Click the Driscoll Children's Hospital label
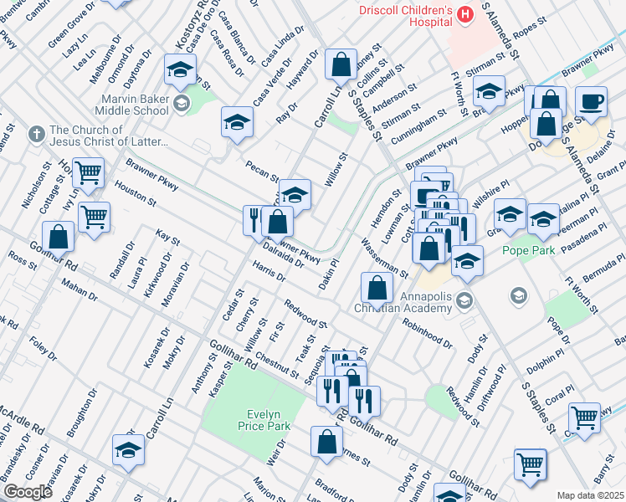This screenshot has width=626, height=502. 406,16
